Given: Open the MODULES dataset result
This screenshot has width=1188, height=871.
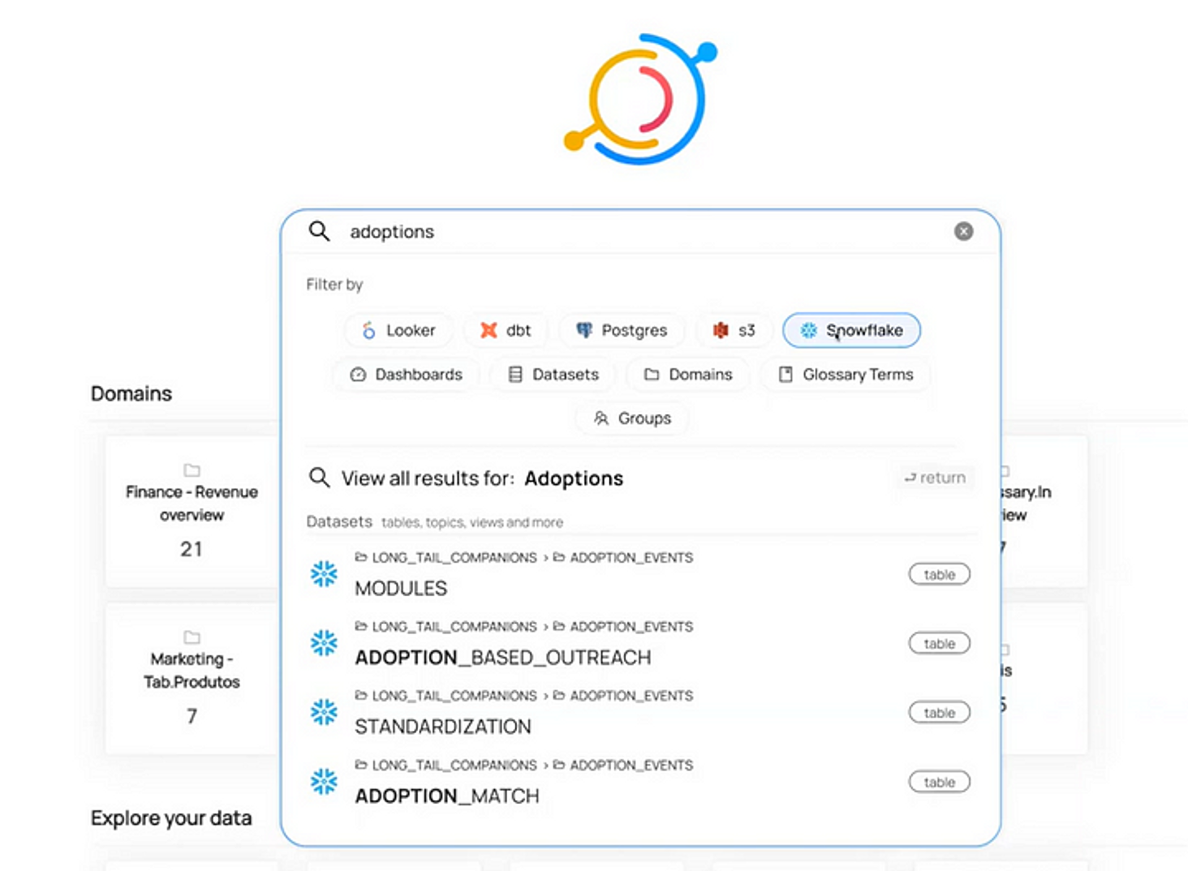Looking at the screenshot, I should (x=401, y=588).
